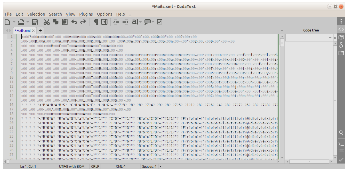Toggle unprinted characters pilcrow icon
This screenshot has width=348, height=172.
[x=96, y=22]
